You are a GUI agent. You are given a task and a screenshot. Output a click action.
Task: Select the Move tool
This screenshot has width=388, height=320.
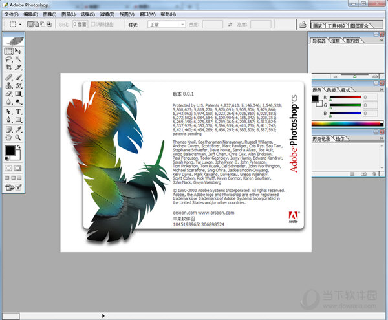click(x=18, y=51)
